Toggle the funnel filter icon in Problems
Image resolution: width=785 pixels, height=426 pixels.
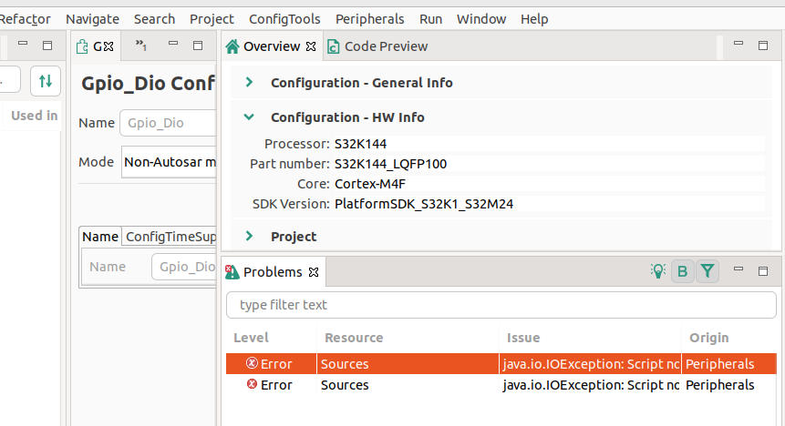coord(708,271)
